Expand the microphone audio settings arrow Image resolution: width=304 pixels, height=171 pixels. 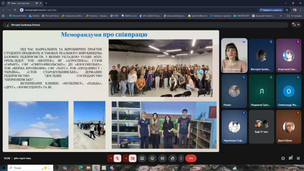[x=111, y=158]
